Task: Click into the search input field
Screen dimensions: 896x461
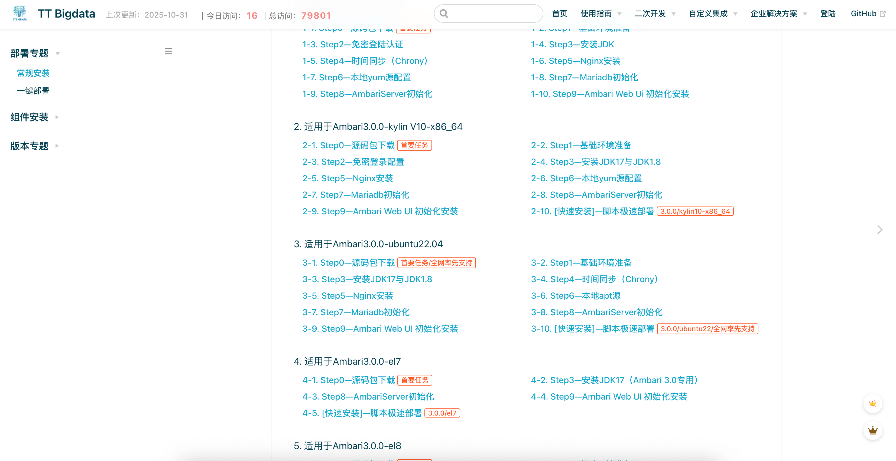Action: [494, 14]
